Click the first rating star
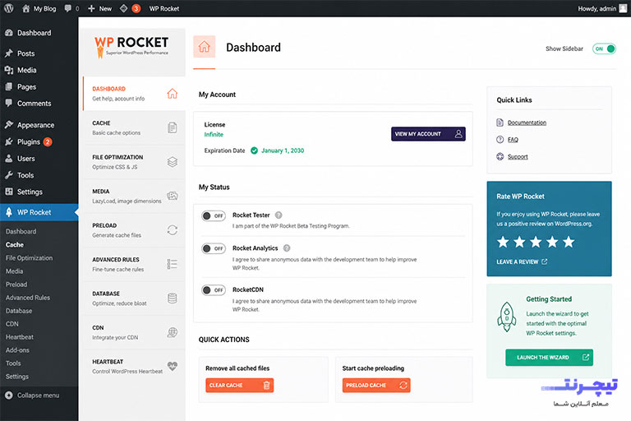631x421 pixels. pyautogui.click(x=503, y=242)
